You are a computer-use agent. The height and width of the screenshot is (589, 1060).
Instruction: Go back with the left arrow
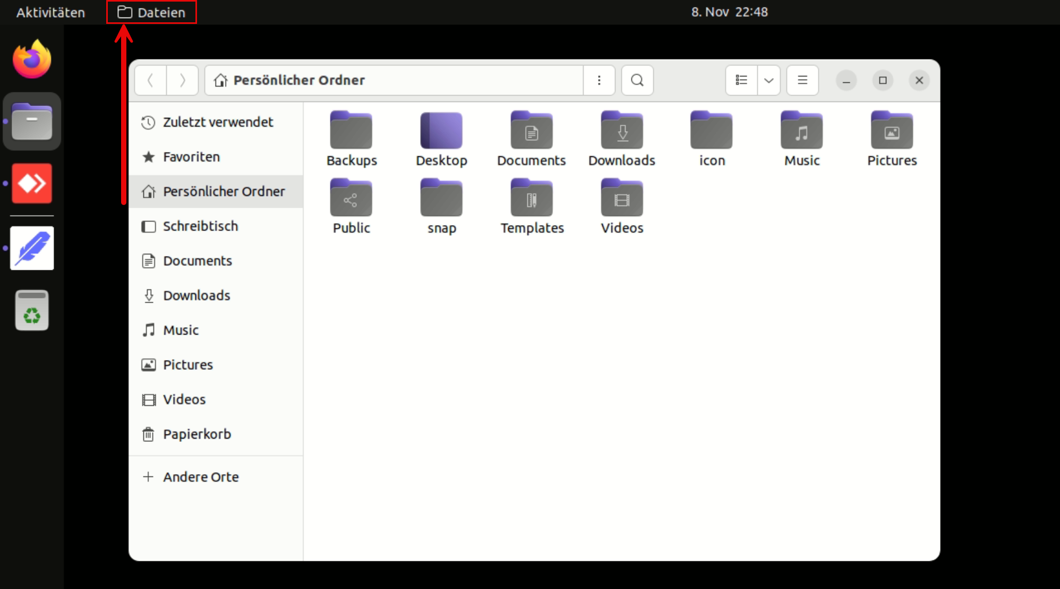(150, 80)
